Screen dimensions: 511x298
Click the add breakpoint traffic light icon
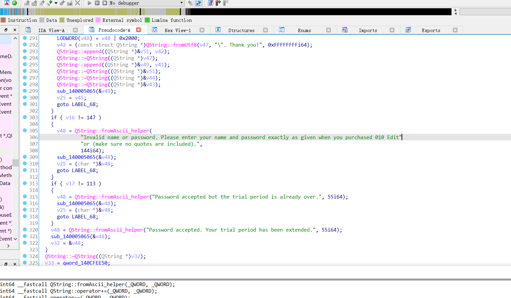(218, 3)
